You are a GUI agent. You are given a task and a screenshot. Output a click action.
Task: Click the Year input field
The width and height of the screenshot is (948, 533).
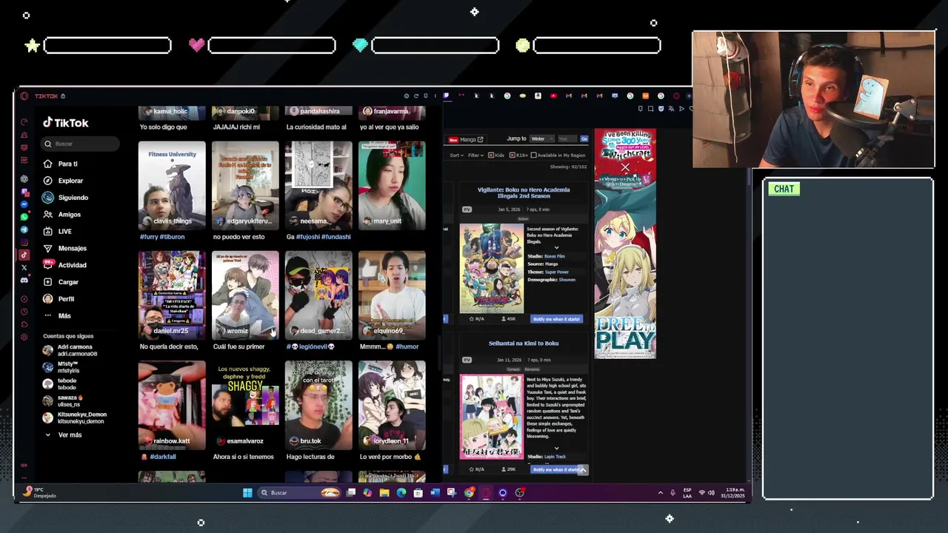[567, 138]
